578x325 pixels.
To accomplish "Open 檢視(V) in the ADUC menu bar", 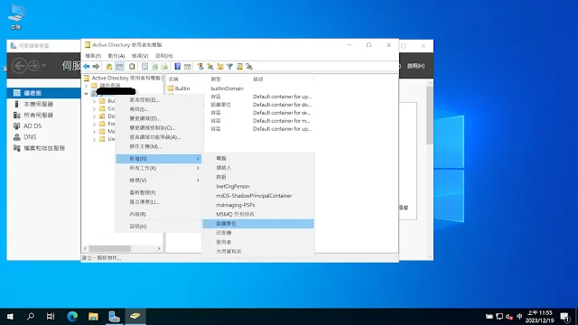I will (140, 56).
